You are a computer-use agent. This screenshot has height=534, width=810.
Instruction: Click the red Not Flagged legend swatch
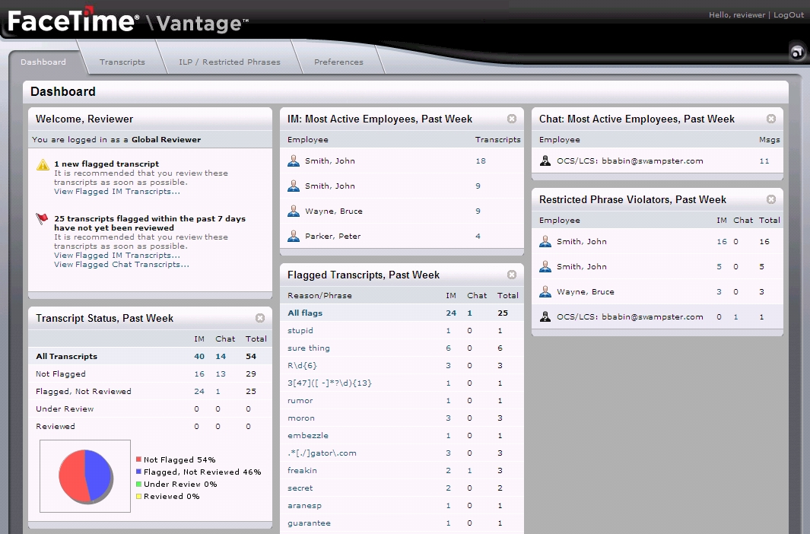pos(139,459)
